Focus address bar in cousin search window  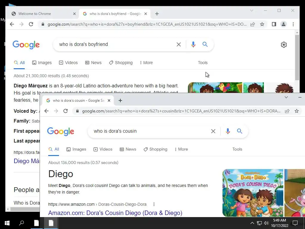tap(181, 111)
